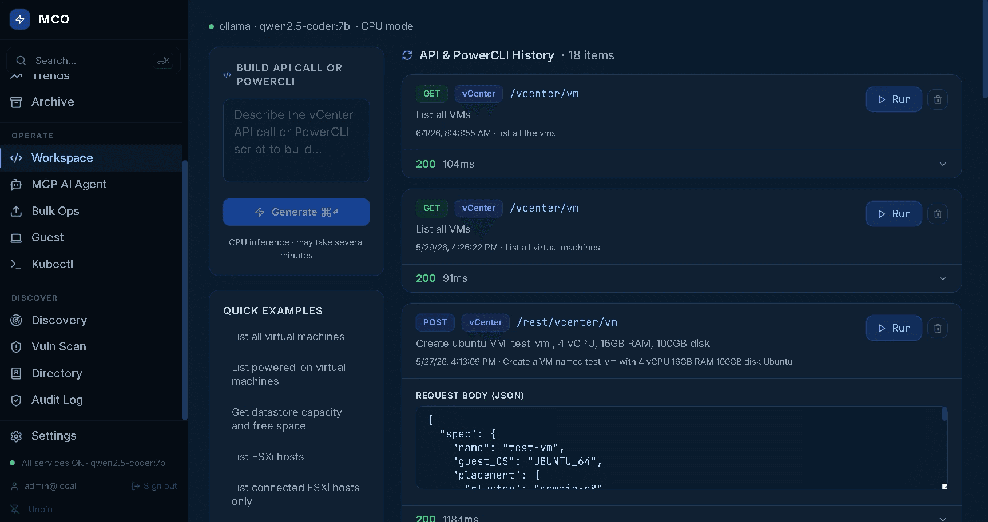Click the Bulk Ops upload icon

pos(16,211)
